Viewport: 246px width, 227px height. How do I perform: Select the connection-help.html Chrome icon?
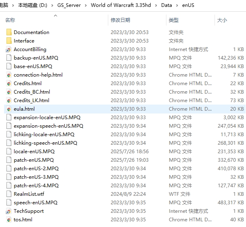(x=9, y=75)
